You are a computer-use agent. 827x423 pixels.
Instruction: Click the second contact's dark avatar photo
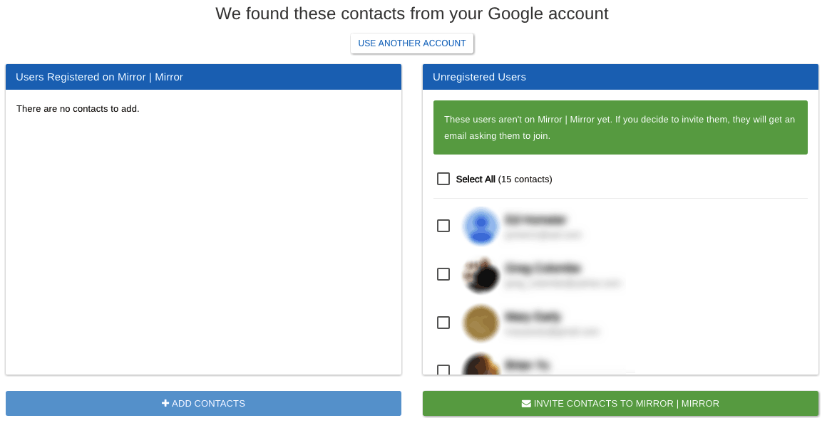click(481, 274)
